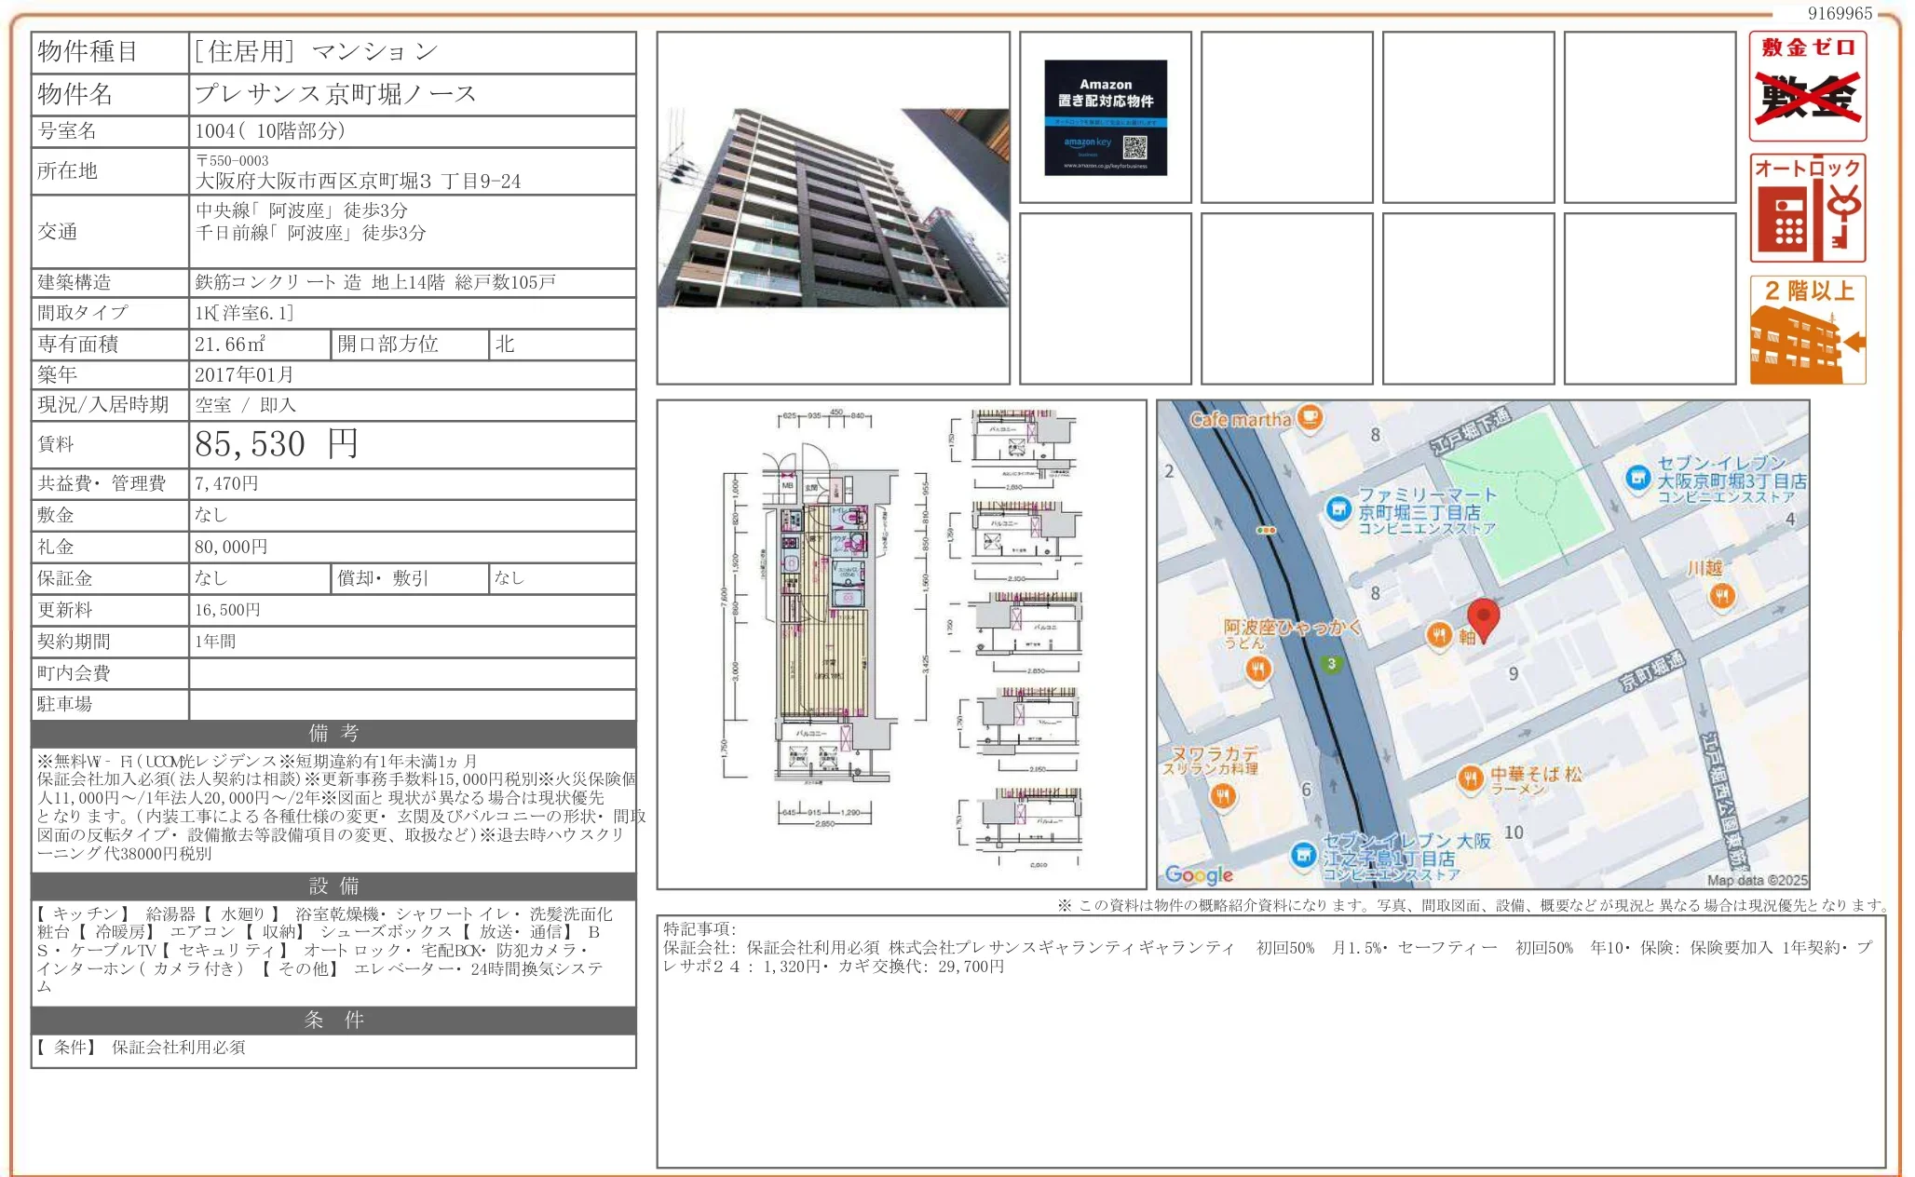The height and width of the screenshot is (1177, 1915).
Task: Click the 2階以上 floor badge icon
Action: click(1807, 330)
